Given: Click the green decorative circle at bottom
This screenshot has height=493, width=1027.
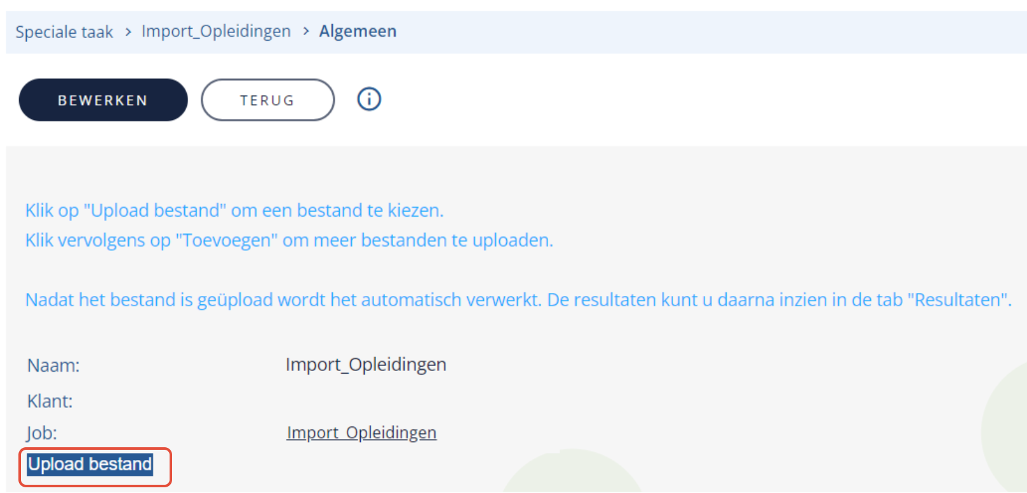Looking at the screenshot, I should pyautogui.click(x=572, y=472).
